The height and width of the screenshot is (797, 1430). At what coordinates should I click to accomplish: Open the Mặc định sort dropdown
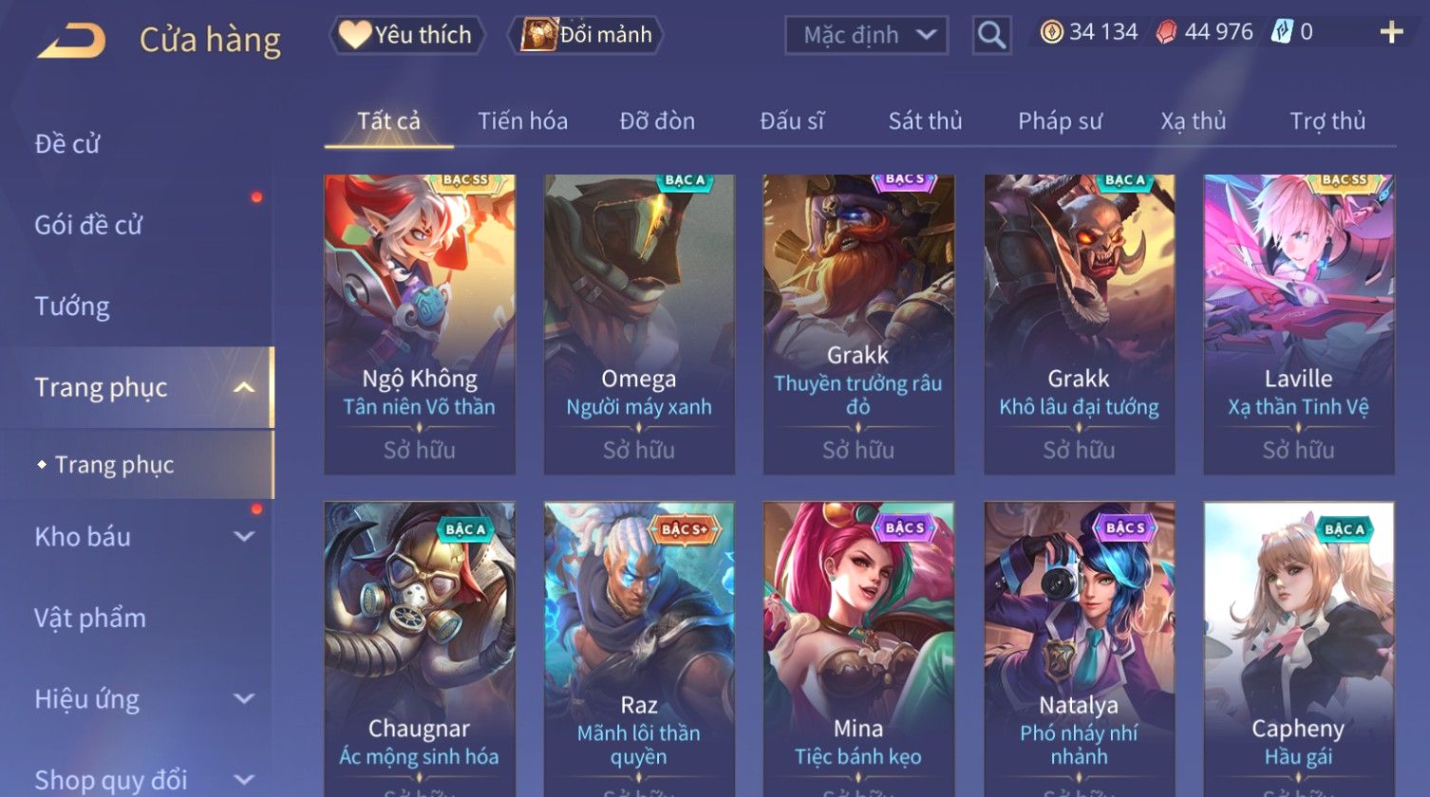866,35
